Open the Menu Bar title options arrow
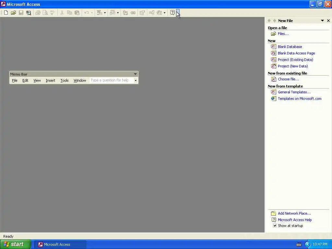This screenshot has height=249, width=332. pyautogui.click(x=135, y=74)
